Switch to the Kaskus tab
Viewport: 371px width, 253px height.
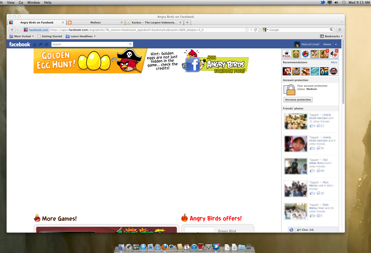154,23
